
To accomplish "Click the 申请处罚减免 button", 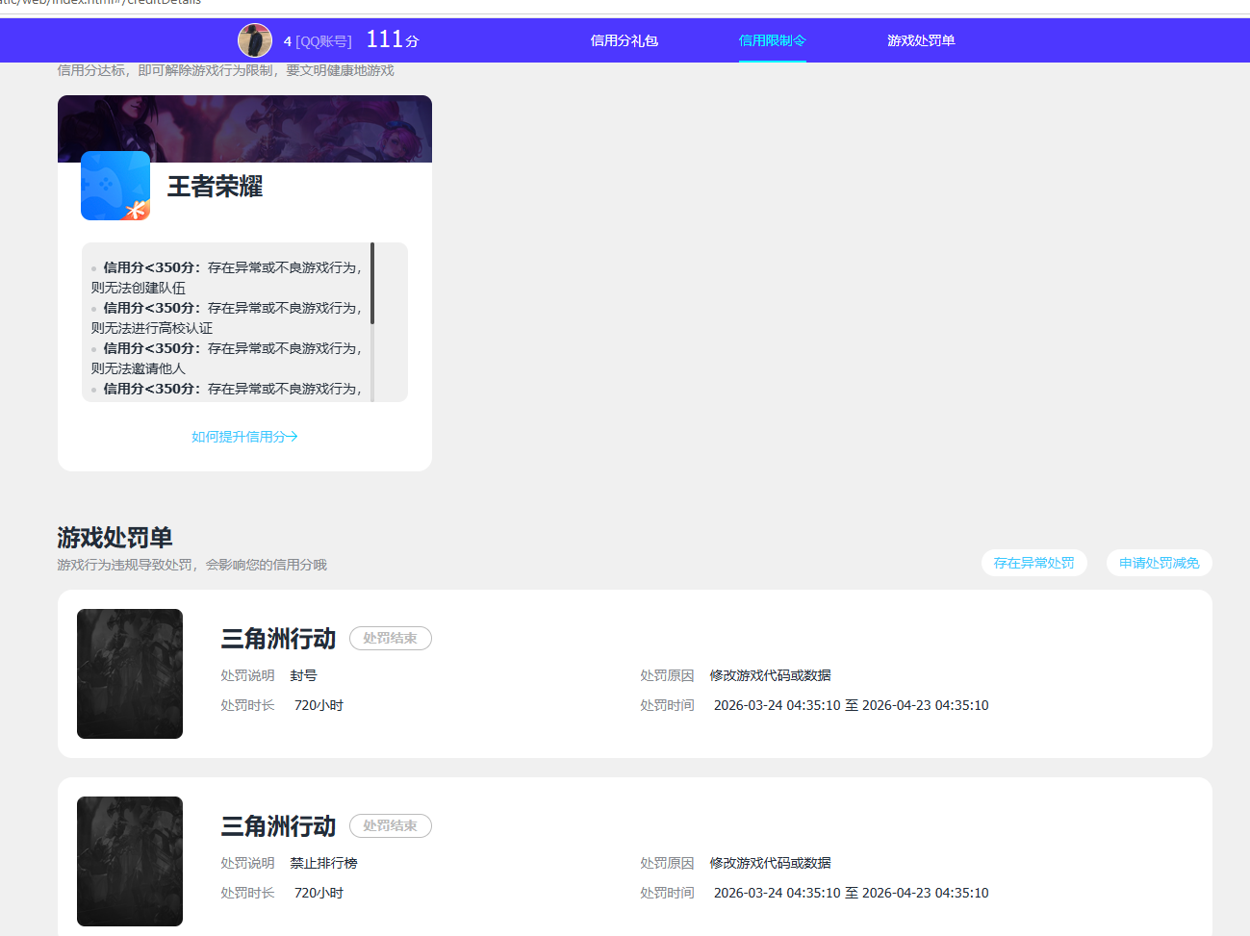I will (x=1160, y=563).
